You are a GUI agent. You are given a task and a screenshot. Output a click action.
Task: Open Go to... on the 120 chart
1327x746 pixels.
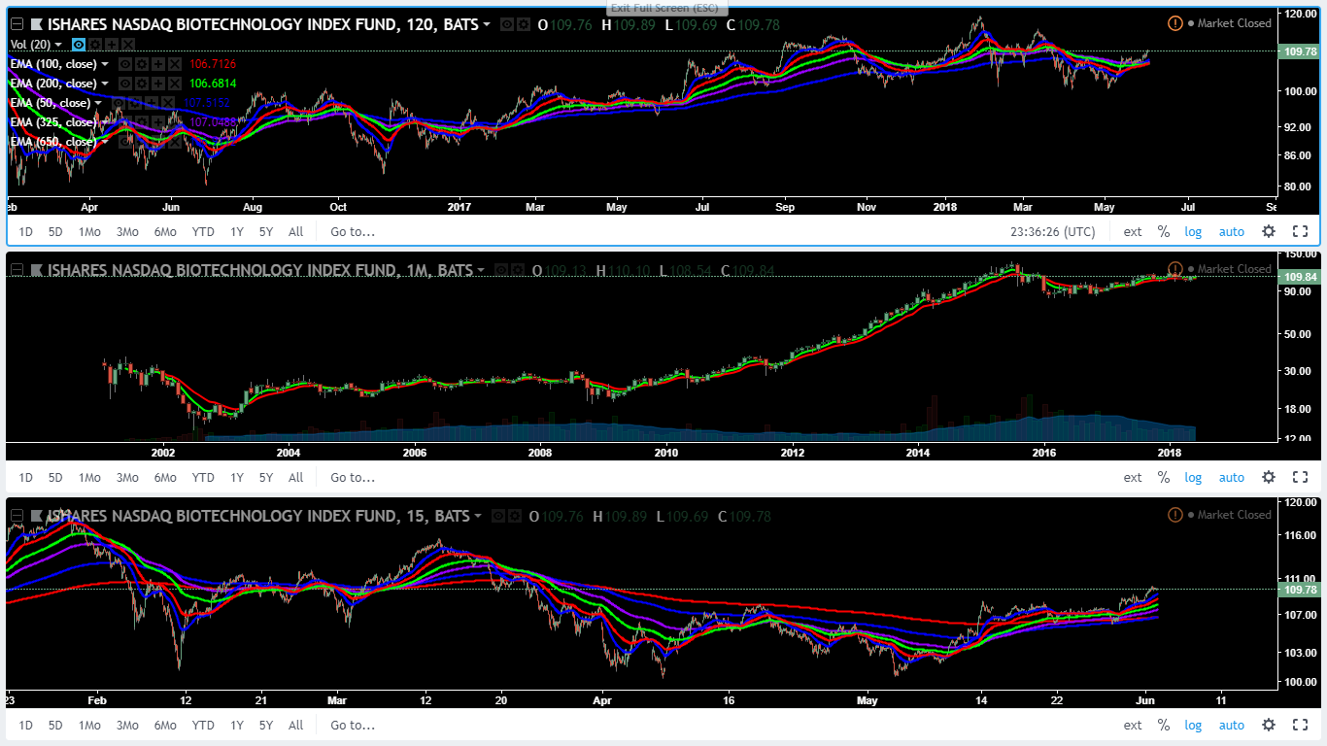(x=353, y=232)
